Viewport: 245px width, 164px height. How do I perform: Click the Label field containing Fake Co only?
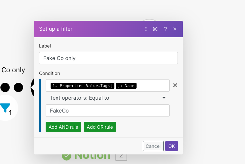pos(108,58)
